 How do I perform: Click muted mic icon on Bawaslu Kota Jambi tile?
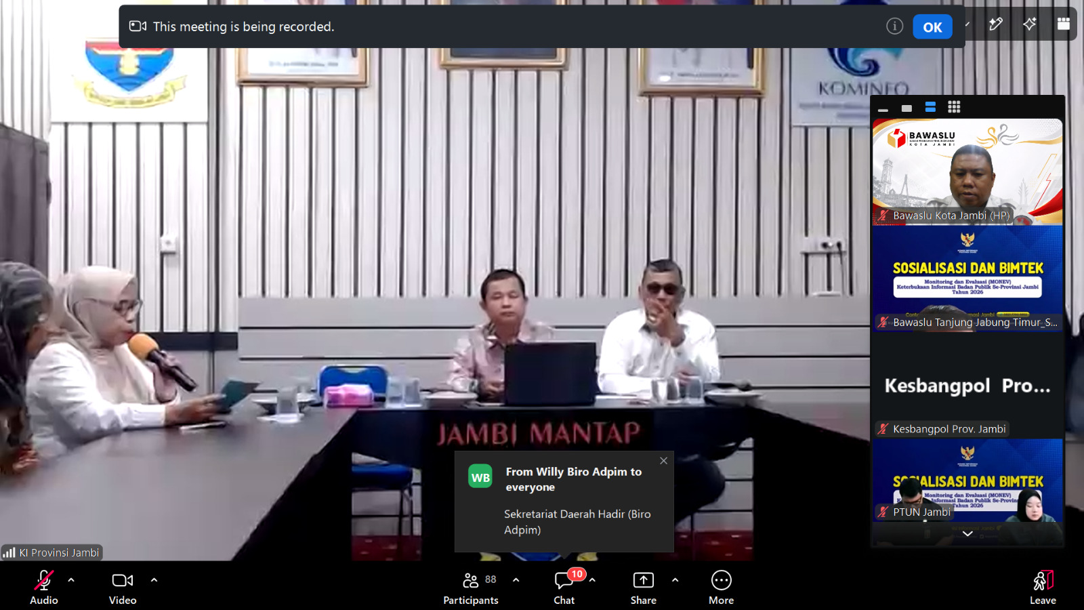point(883,216)
